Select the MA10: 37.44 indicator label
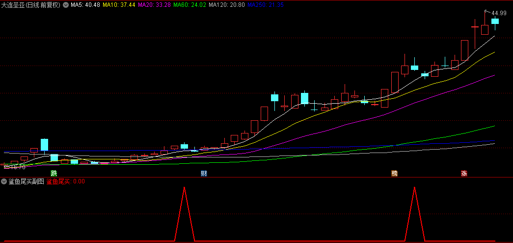This screenshot has height=243, width=513. pyautogui.click(x=119, y=5)
